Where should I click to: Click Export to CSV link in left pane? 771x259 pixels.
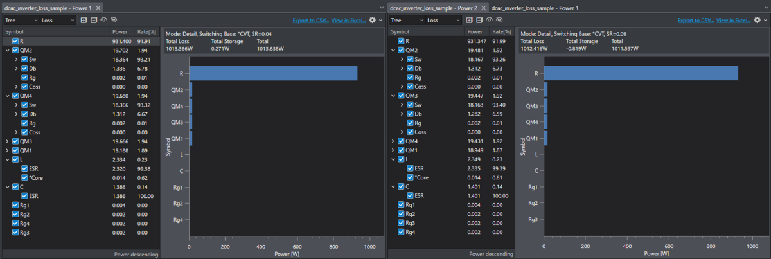310,20
